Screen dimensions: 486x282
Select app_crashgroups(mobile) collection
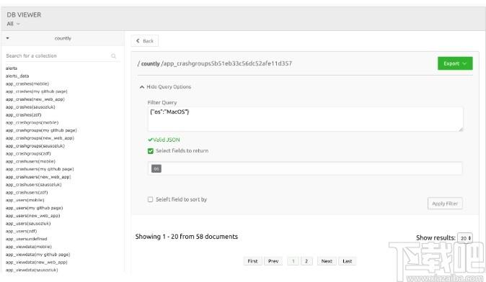pos(32,122)
